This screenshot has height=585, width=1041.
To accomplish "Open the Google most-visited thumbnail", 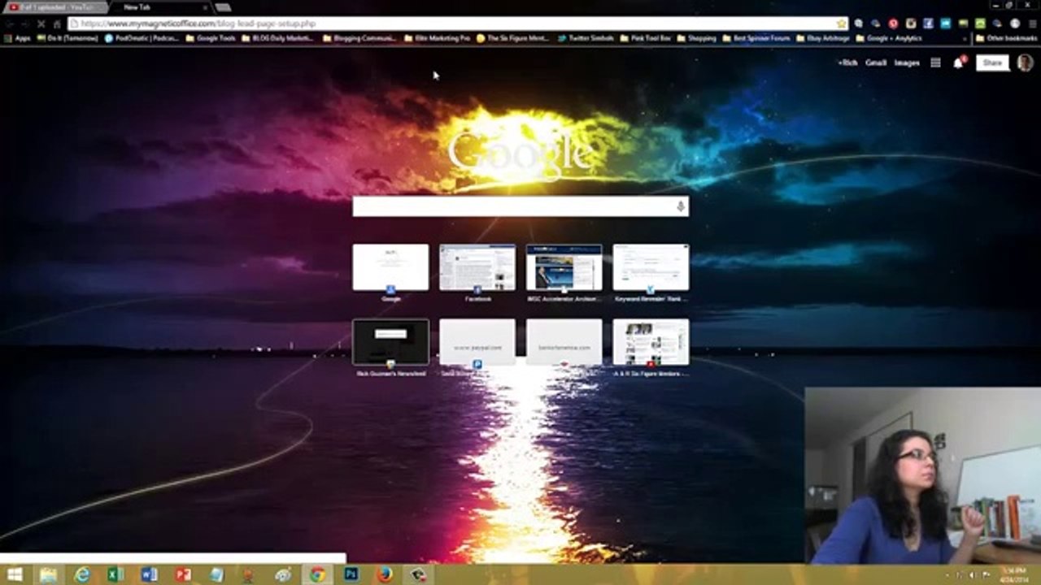I will [x=390, y=267].
